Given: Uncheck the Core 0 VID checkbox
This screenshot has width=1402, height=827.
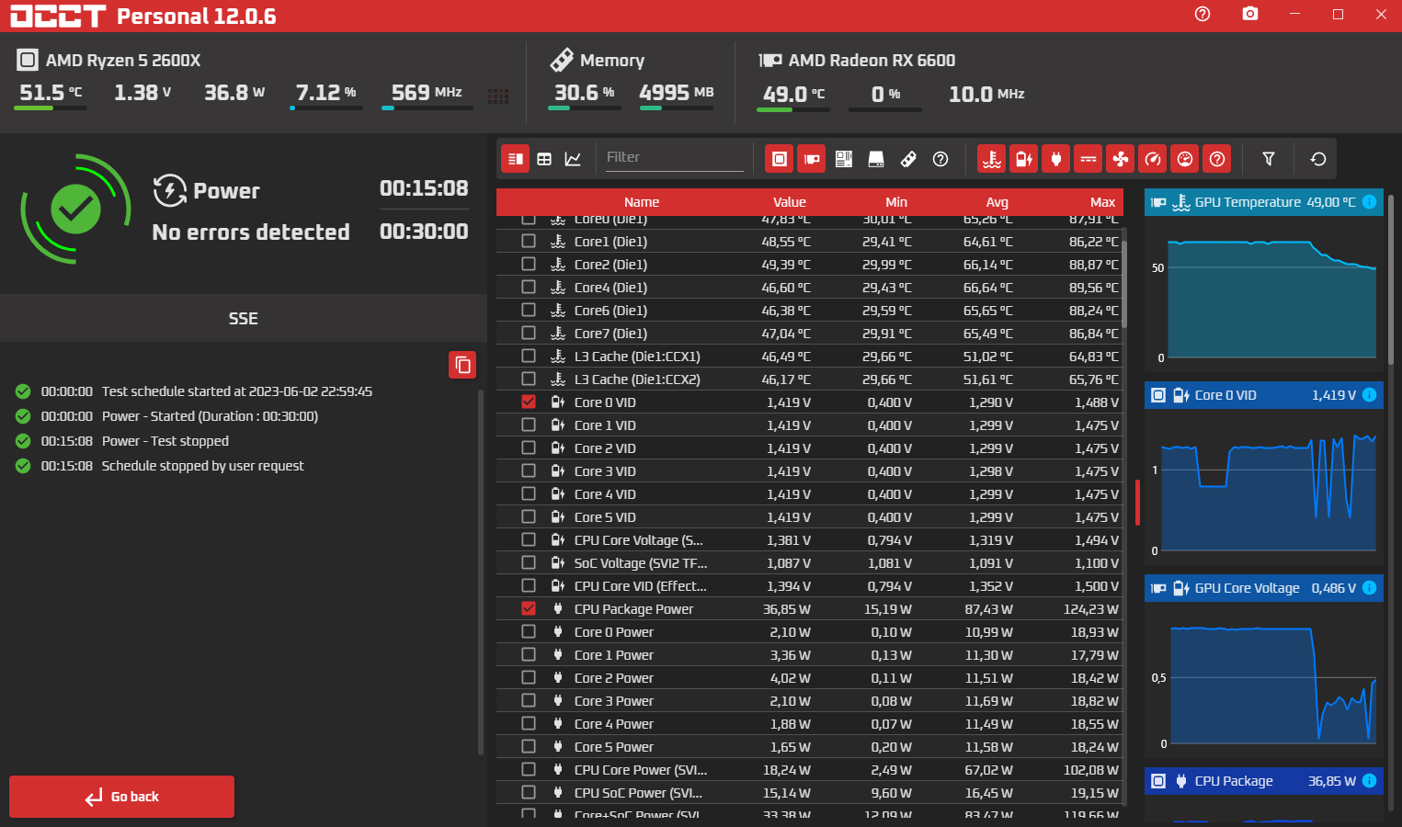Looking at the screenshot, I should (529, 402).
